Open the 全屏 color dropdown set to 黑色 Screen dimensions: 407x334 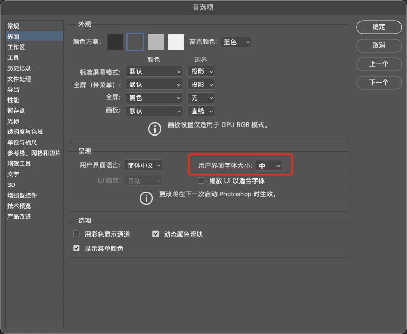click(154, 98)
